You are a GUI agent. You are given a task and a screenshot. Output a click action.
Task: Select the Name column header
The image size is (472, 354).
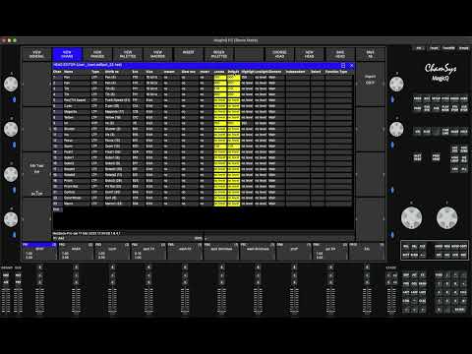click(69, 72)
